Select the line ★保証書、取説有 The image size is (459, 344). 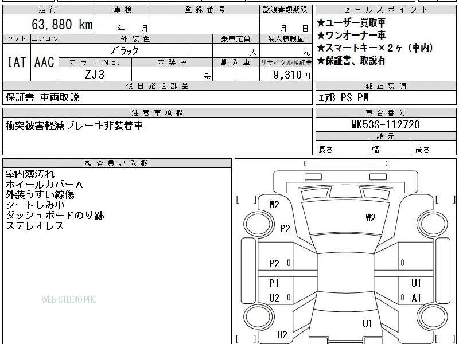(x=351, y=61)
